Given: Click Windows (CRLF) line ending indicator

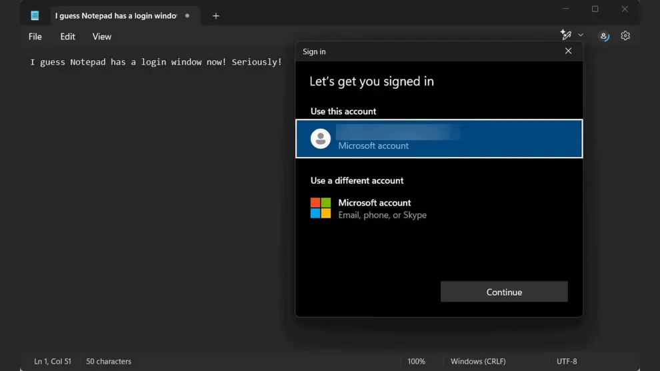Looking at the screenshot, I should coord(478,361).
